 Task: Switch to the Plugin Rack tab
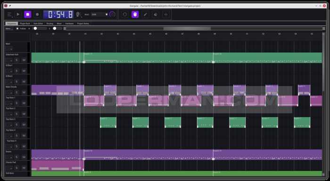pos(25,24)
